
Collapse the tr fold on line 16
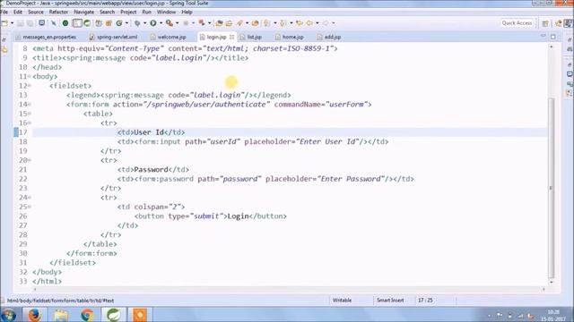point(30,123)
